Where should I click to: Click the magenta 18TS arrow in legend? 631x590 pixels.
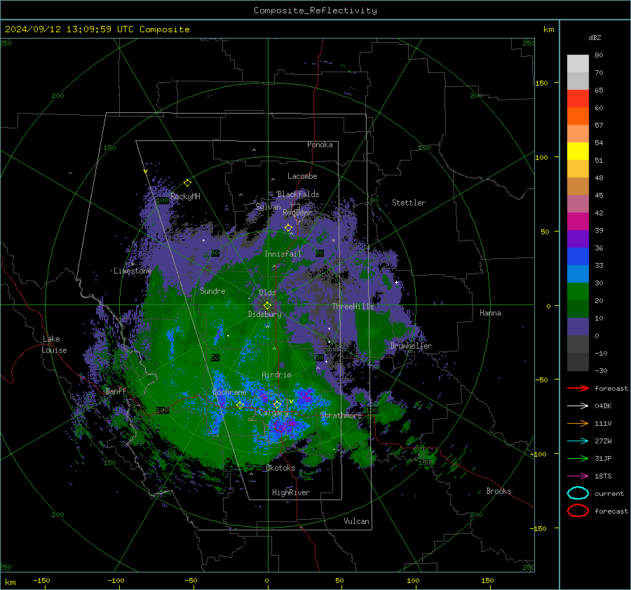point(578,476)
